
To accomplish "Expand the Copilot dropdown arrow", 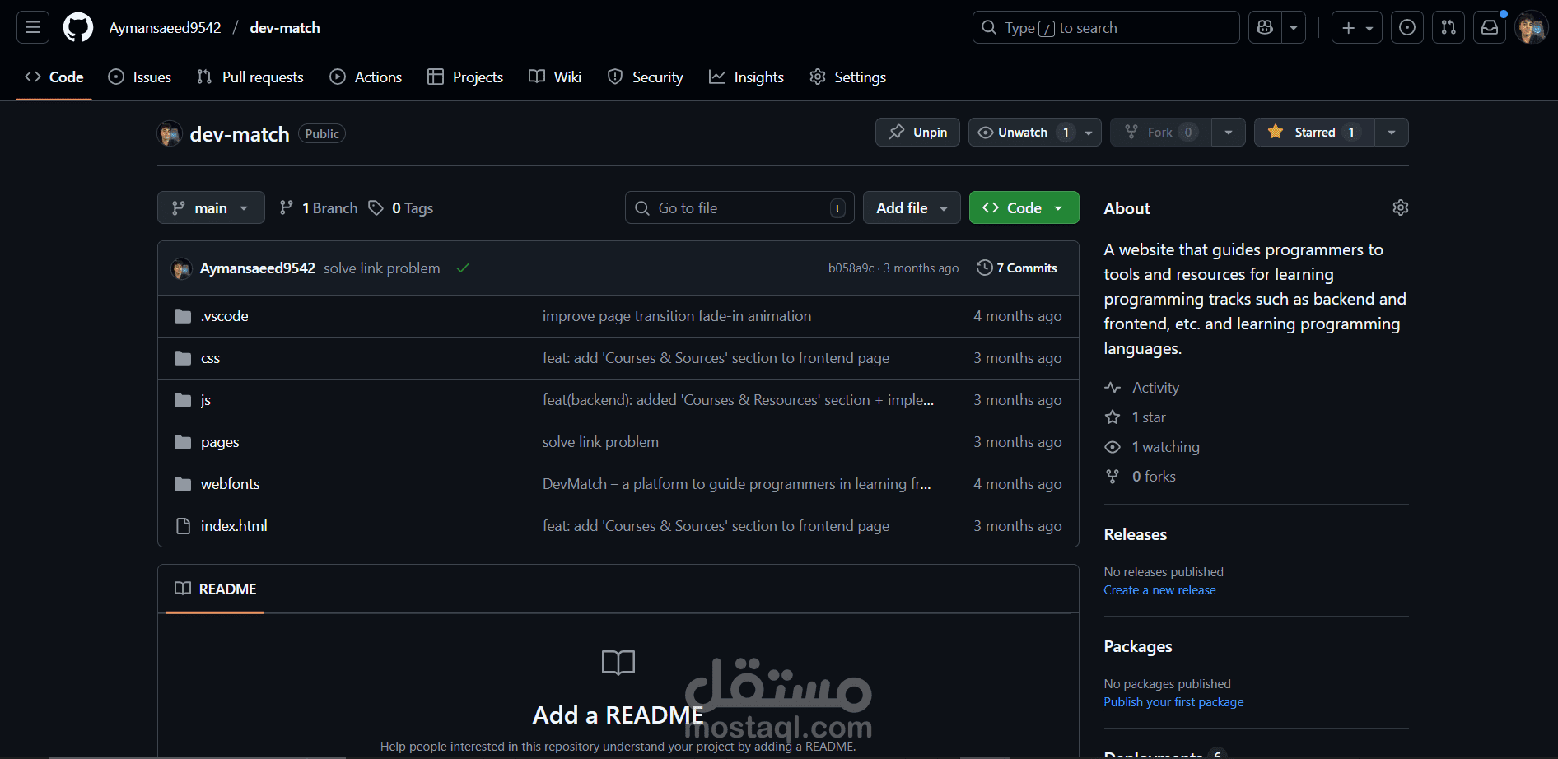I will point(1294,27).
